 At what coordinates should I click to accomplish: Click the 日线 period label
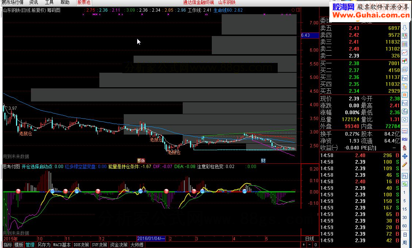[x=309, y=239]
